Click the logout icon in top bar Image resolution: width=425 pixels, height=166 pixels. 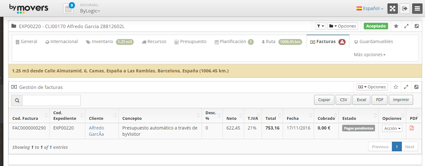pyautogui.click(x=405, y=9)
